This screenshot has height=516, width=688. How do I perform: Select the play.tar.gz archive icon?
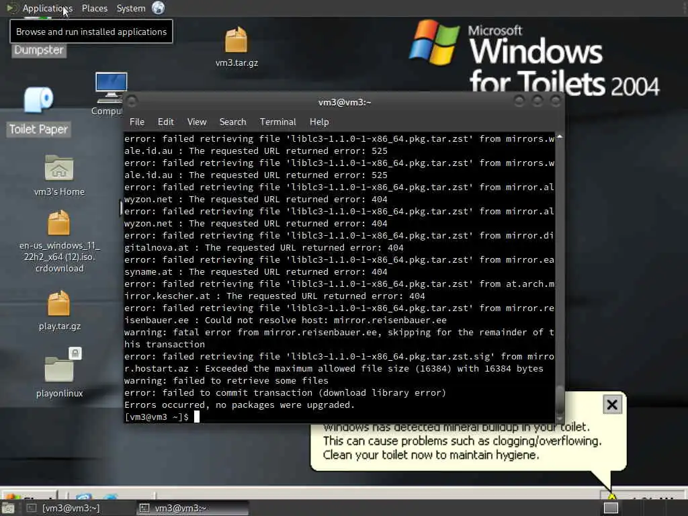coord(59,310)
